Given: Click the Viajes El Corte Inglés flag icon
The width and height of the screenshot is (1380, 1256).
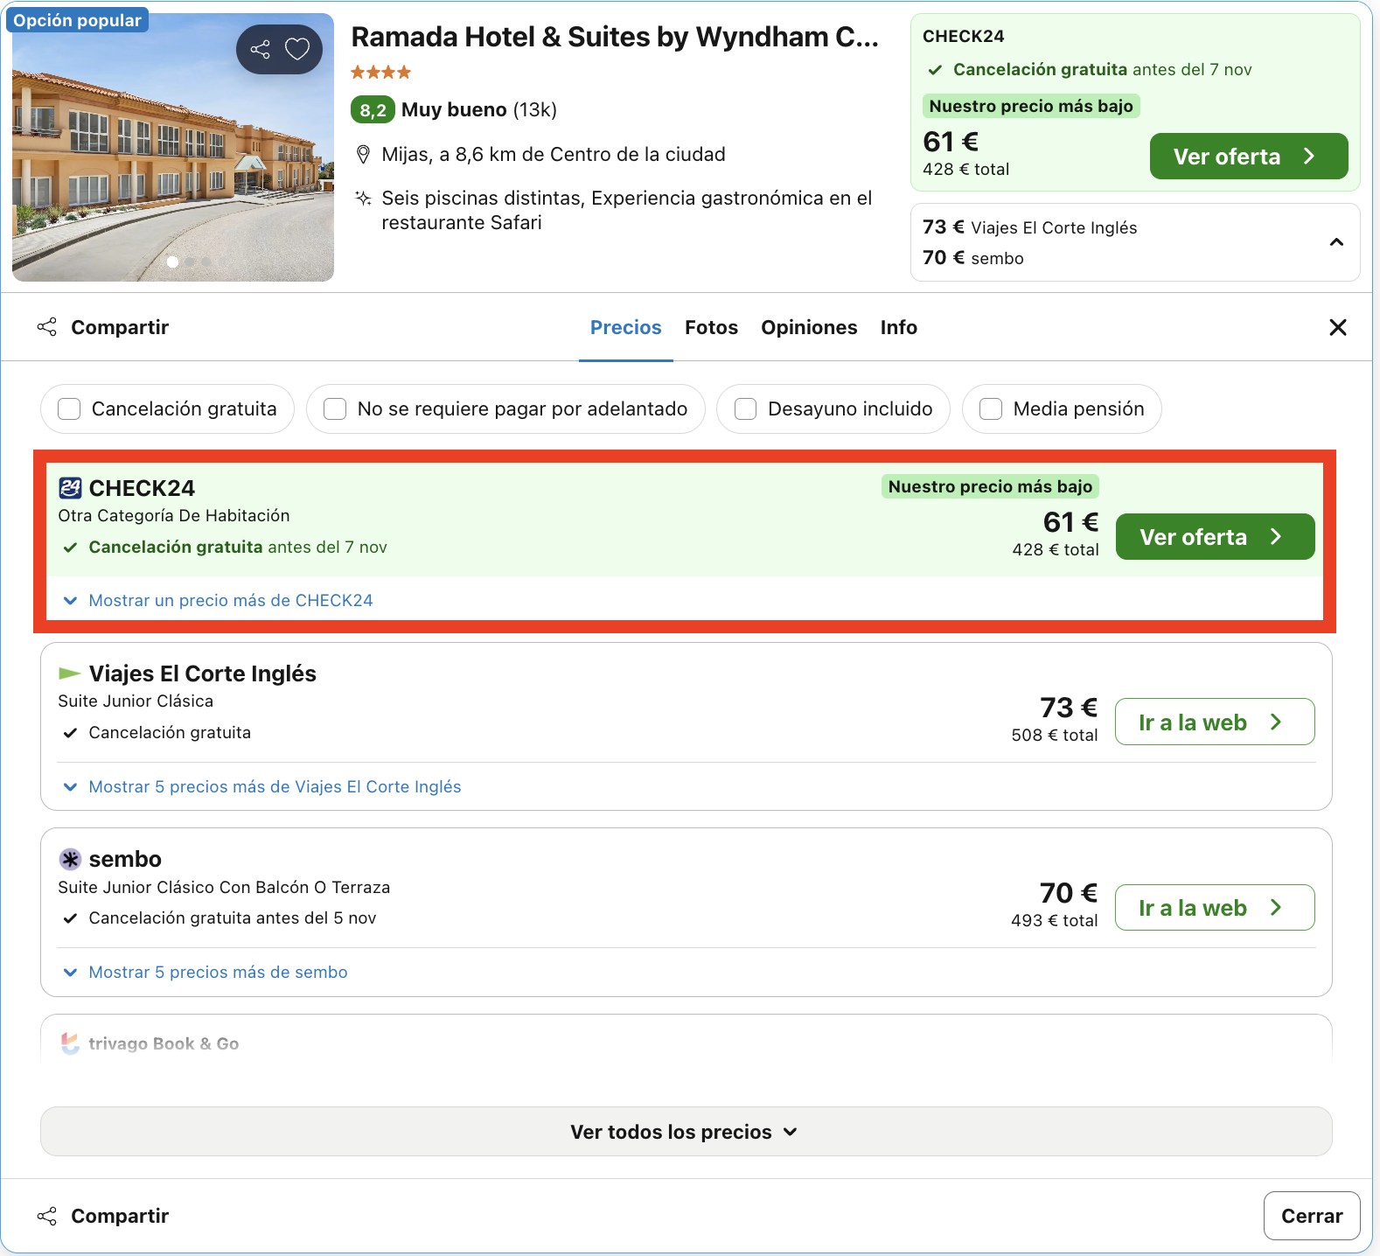Looking at the screenshot, I should coord(69,673).
